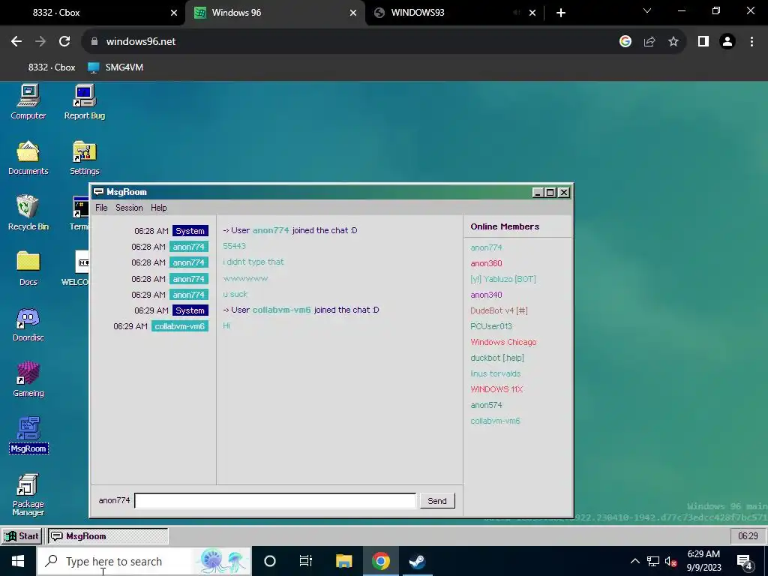Click the '55443' chat message

pos(234,246)
